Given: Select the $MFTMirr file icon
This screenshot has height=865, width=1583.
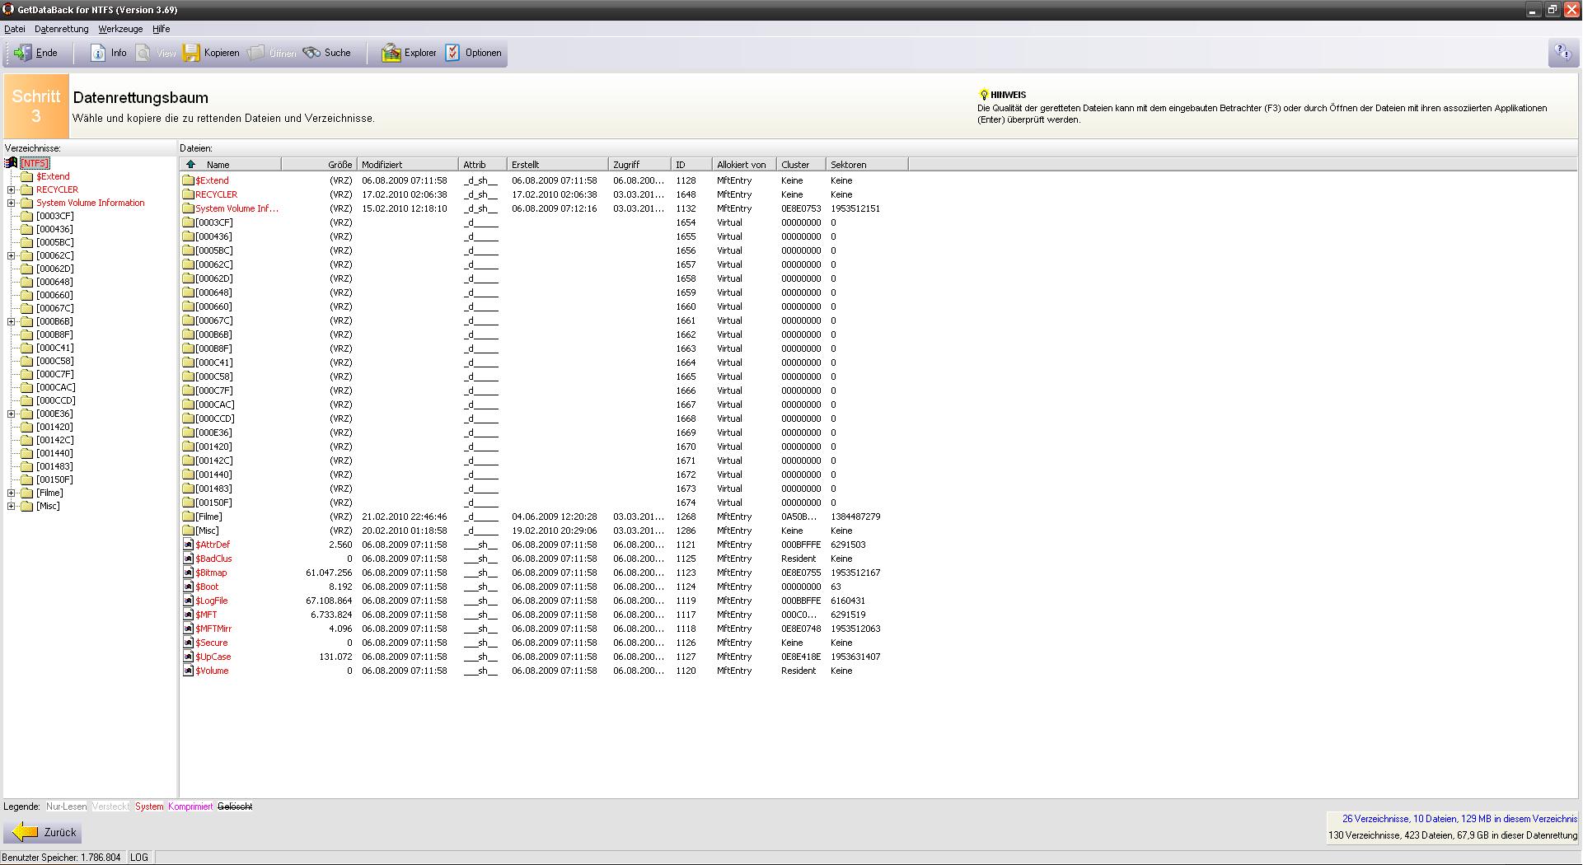Looking at the screenshot, I should 188,629.
